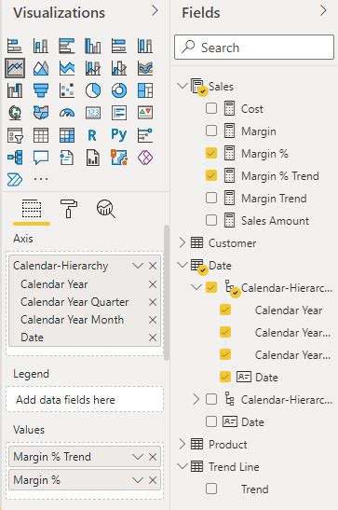Choose the scatter chart icon
Viewport: 338px width, 510px height.
[x=67, y=90]
